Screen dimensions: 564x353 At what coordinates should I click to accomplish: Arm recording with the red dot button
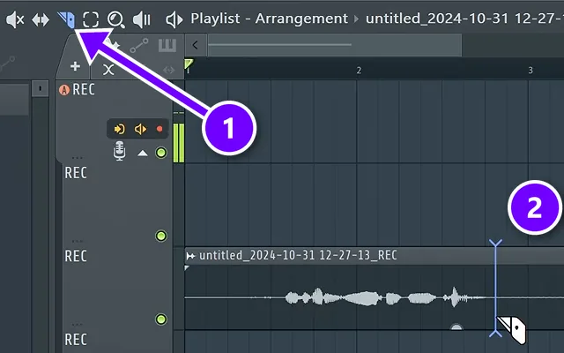pos(160,129)
